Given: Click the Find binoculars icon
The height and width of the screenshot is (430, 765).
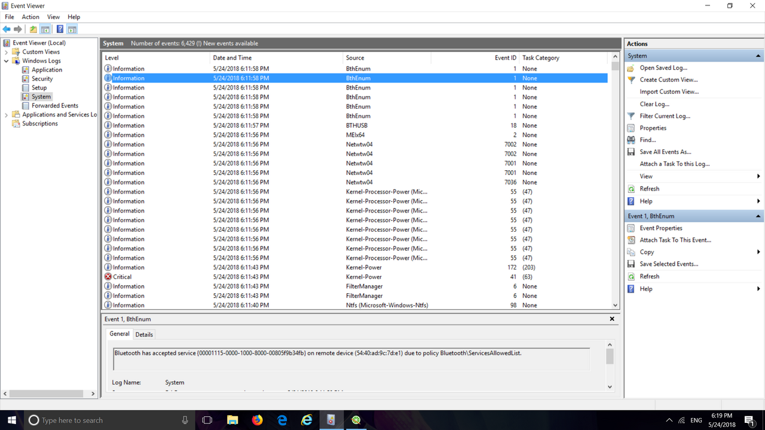Looking at the screenshot, I should (x=631, y=140).
